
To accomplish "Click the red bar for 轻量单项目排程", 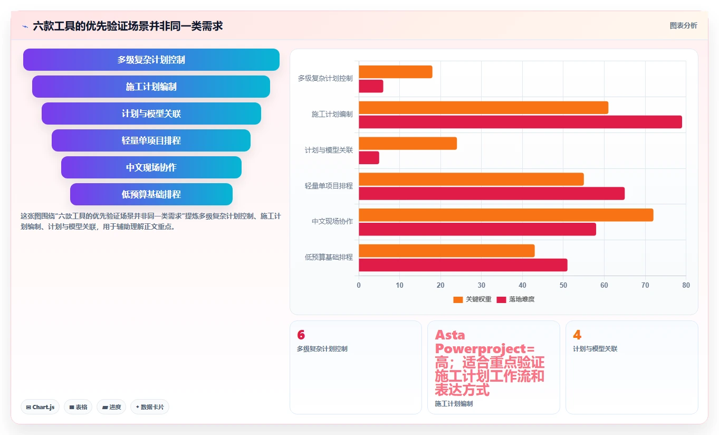I will 492,193.
